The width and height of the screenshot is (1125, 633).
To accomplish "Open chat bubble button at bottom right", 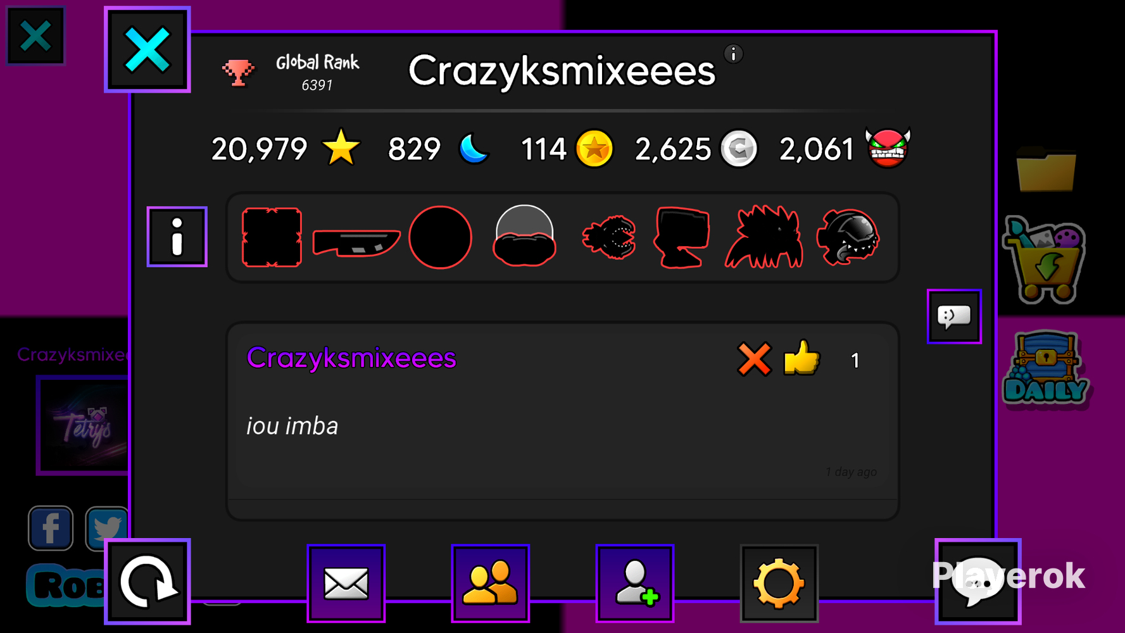I will tap(978, 582).
